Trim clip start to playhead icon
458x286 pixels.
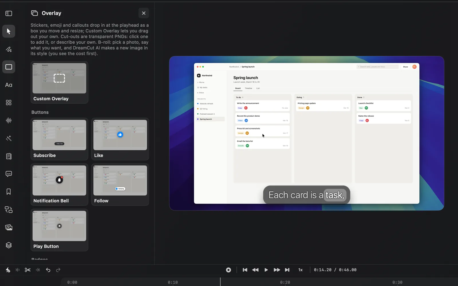click(18, 270)
